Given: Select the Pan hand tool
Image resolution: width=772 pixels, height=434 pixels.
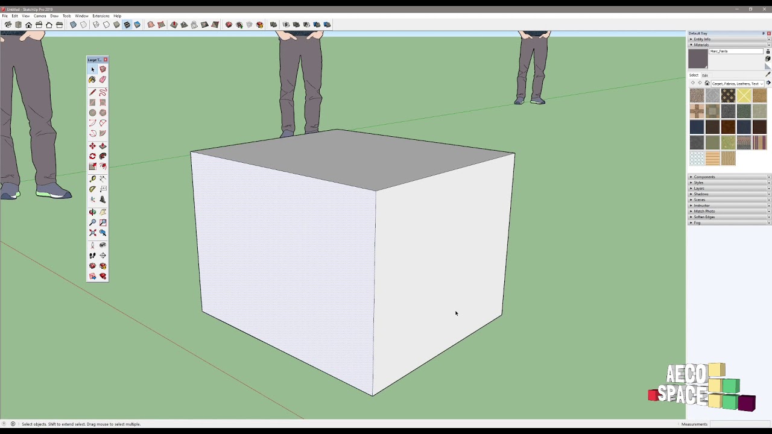Looking at the screenshot, I should (x=103, y=212).
